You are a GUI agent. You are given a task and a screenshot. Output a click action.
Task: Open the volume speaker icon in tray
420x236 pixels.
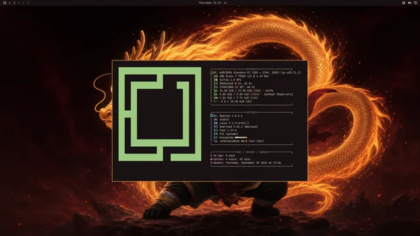click(x=409, y=3)
